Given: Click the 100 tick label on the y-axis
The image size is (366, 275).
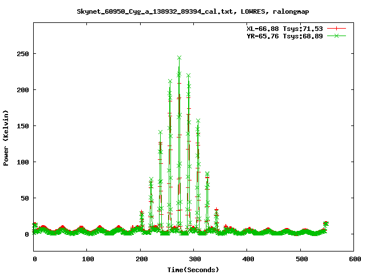Looking at the screenshot, I should 23,162.
